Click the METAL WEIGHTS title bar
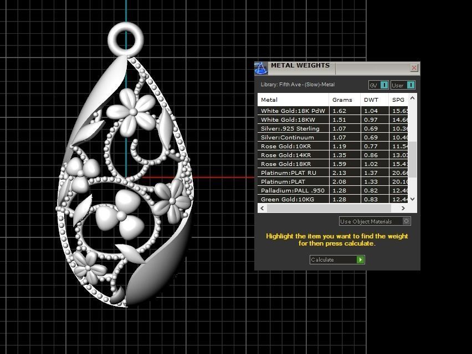 pyautogui.click(x=337, y=68)
